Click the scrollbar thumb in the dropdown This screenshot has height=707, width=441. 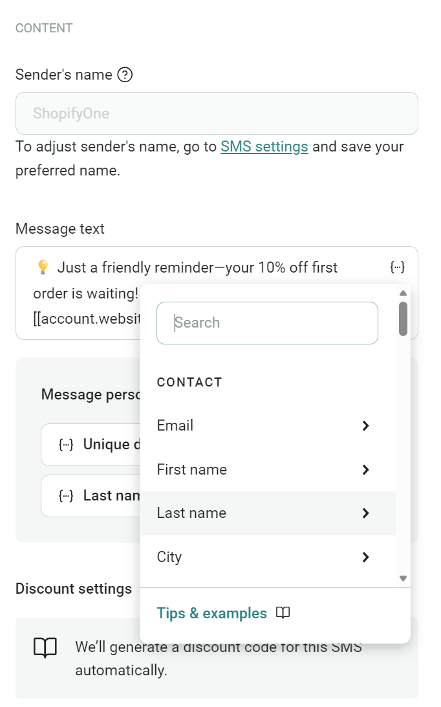pos(403,317)
